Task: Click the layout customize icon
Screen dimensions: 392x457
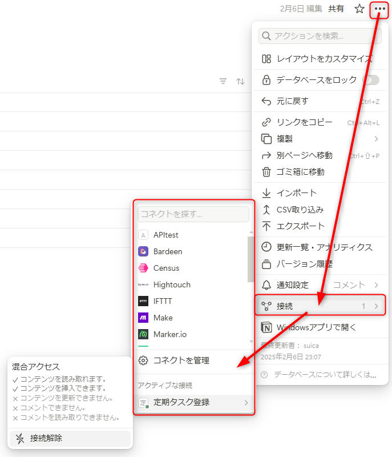Action: (266, 59)
